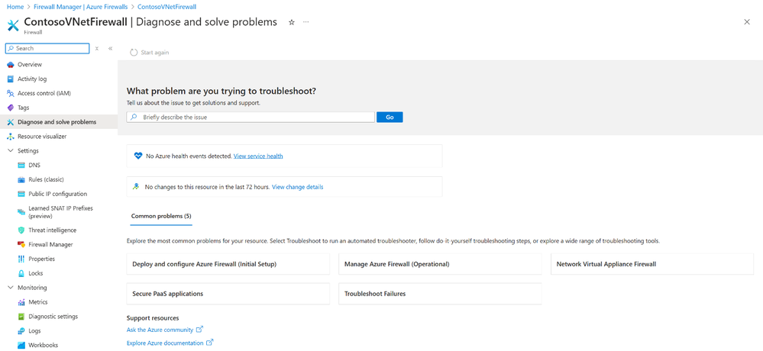This screenshot has width=763, height=351.
Task: Click the Logs icon under Monitoring
Action: click(21, 331)
